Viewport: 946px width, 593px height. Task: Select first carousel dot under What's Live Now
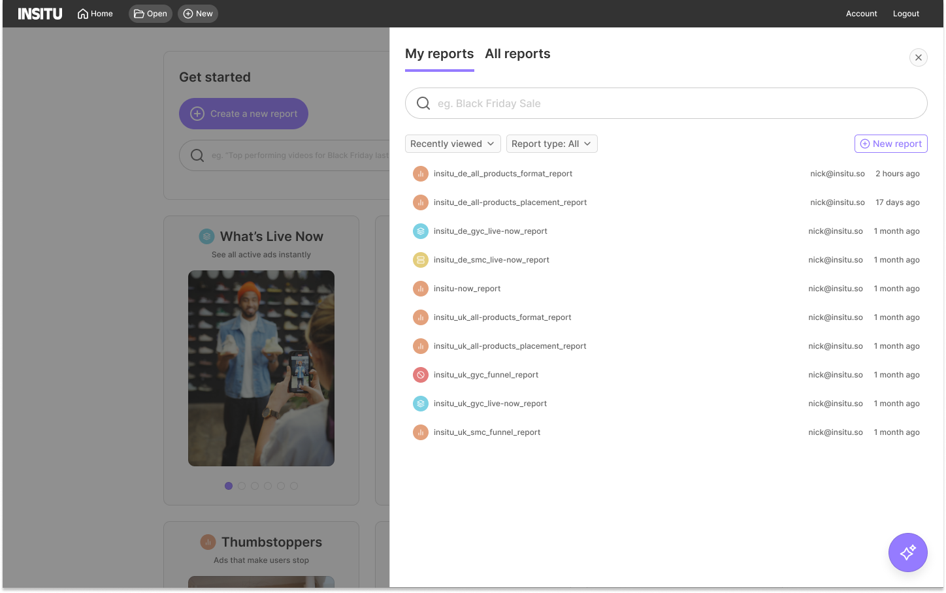pos(229,486)
